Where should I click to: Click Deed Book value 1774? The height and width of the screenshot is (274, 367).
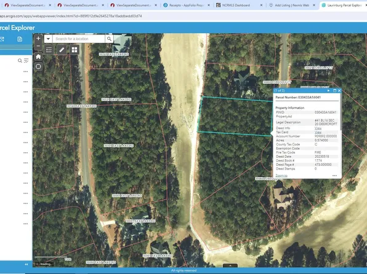[x=318, y=160]
